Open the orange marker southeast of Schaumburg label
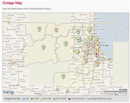 [87, 46]
